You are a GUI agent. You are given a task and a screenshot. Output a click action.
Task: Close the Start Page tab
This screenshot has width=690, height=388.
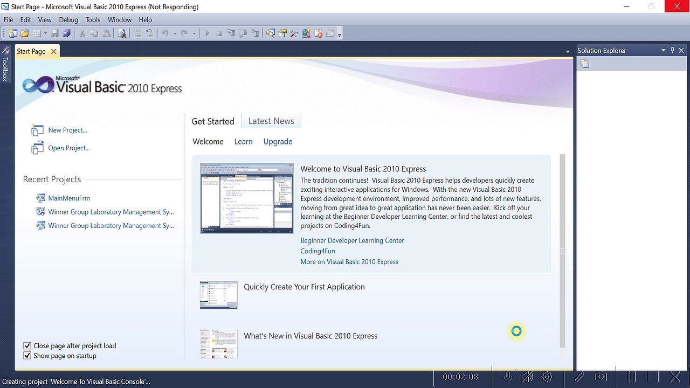[x=53, y=51]
